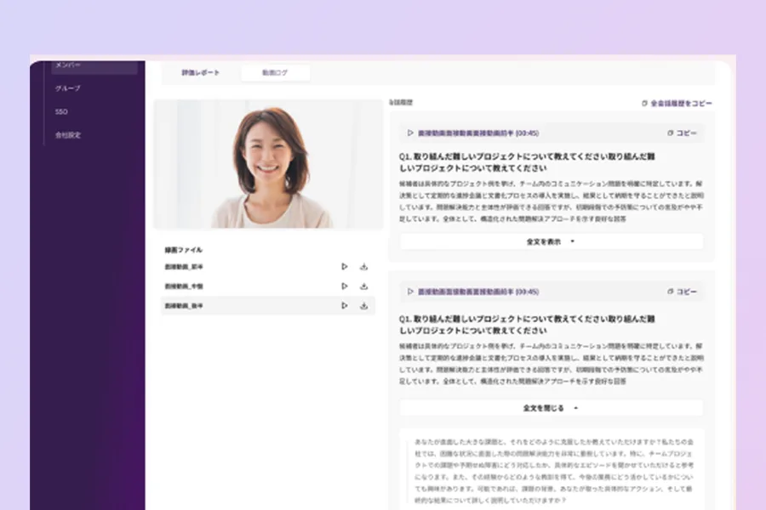Click the quoted full transcript text block
Image resolution: width=766 pixels, height=510 pixels.
552,470
